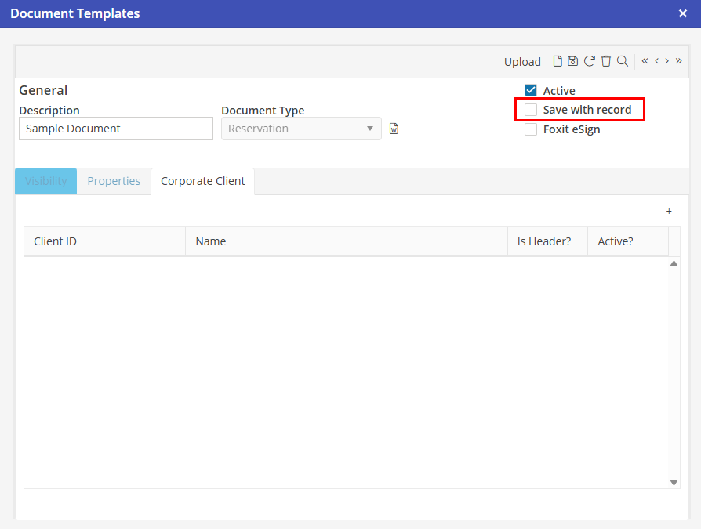Add a corporate client with plus icon
Image resolution: width=701 pixels, height=529 pixels.
(x=669, y=212)
